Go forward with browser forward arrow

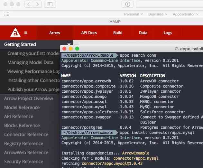[x=37, y=4]
